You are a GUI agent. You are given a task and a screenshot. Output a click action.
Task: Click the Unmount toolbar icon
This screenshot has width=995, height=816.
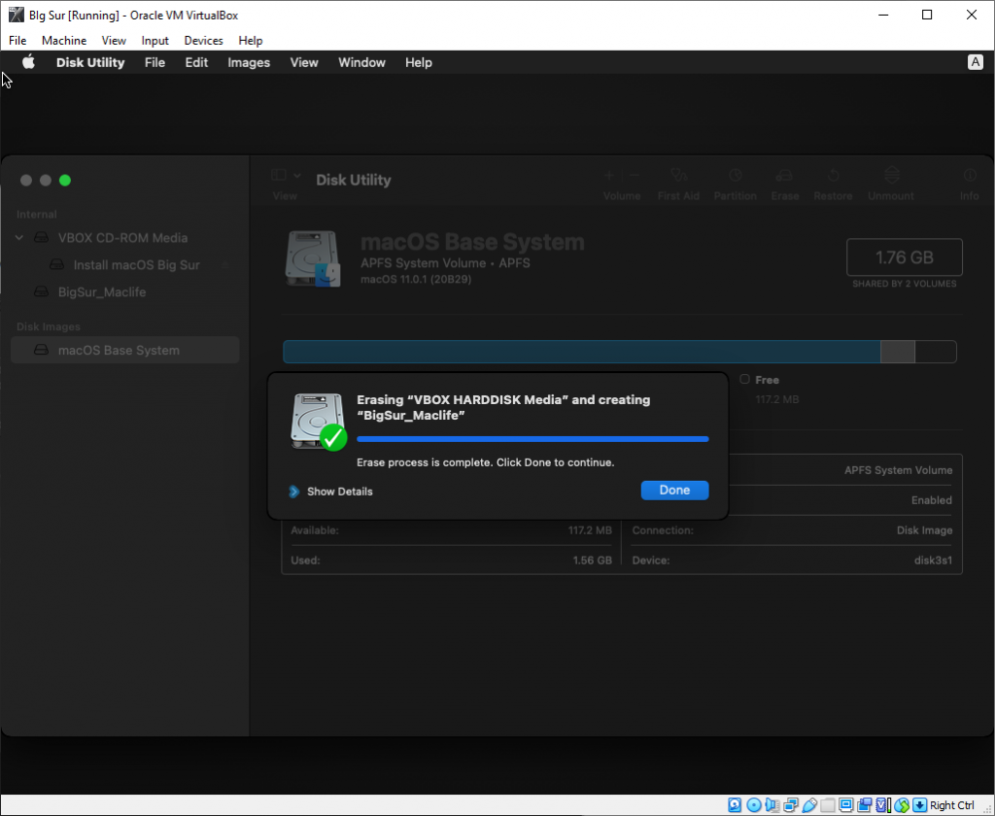tap(891, 176)
